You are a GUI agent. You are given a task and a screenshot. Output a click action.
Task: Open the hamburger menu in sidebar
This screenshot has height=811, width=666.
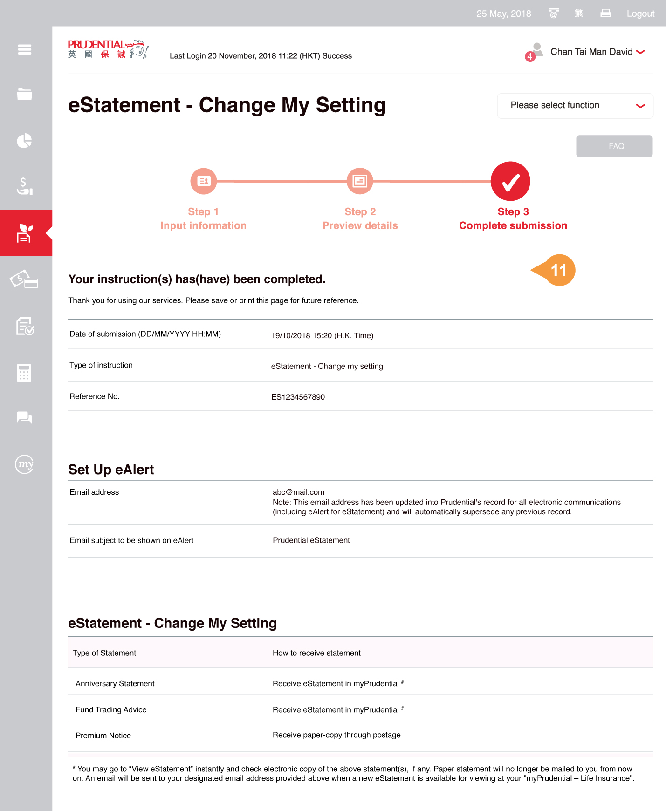(25, 49)
